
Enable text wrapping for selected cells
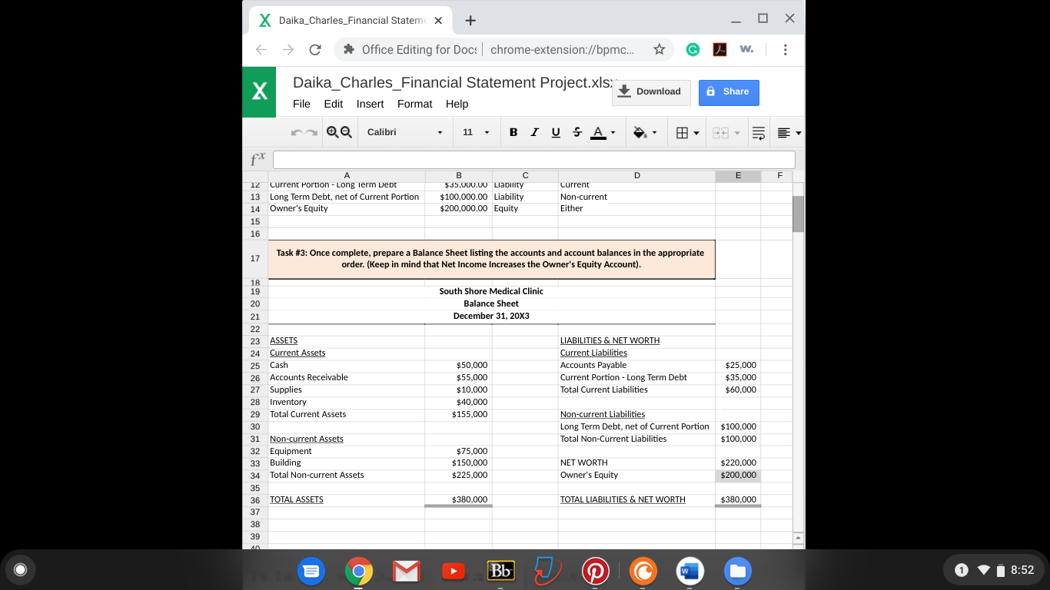click(758, 131)
